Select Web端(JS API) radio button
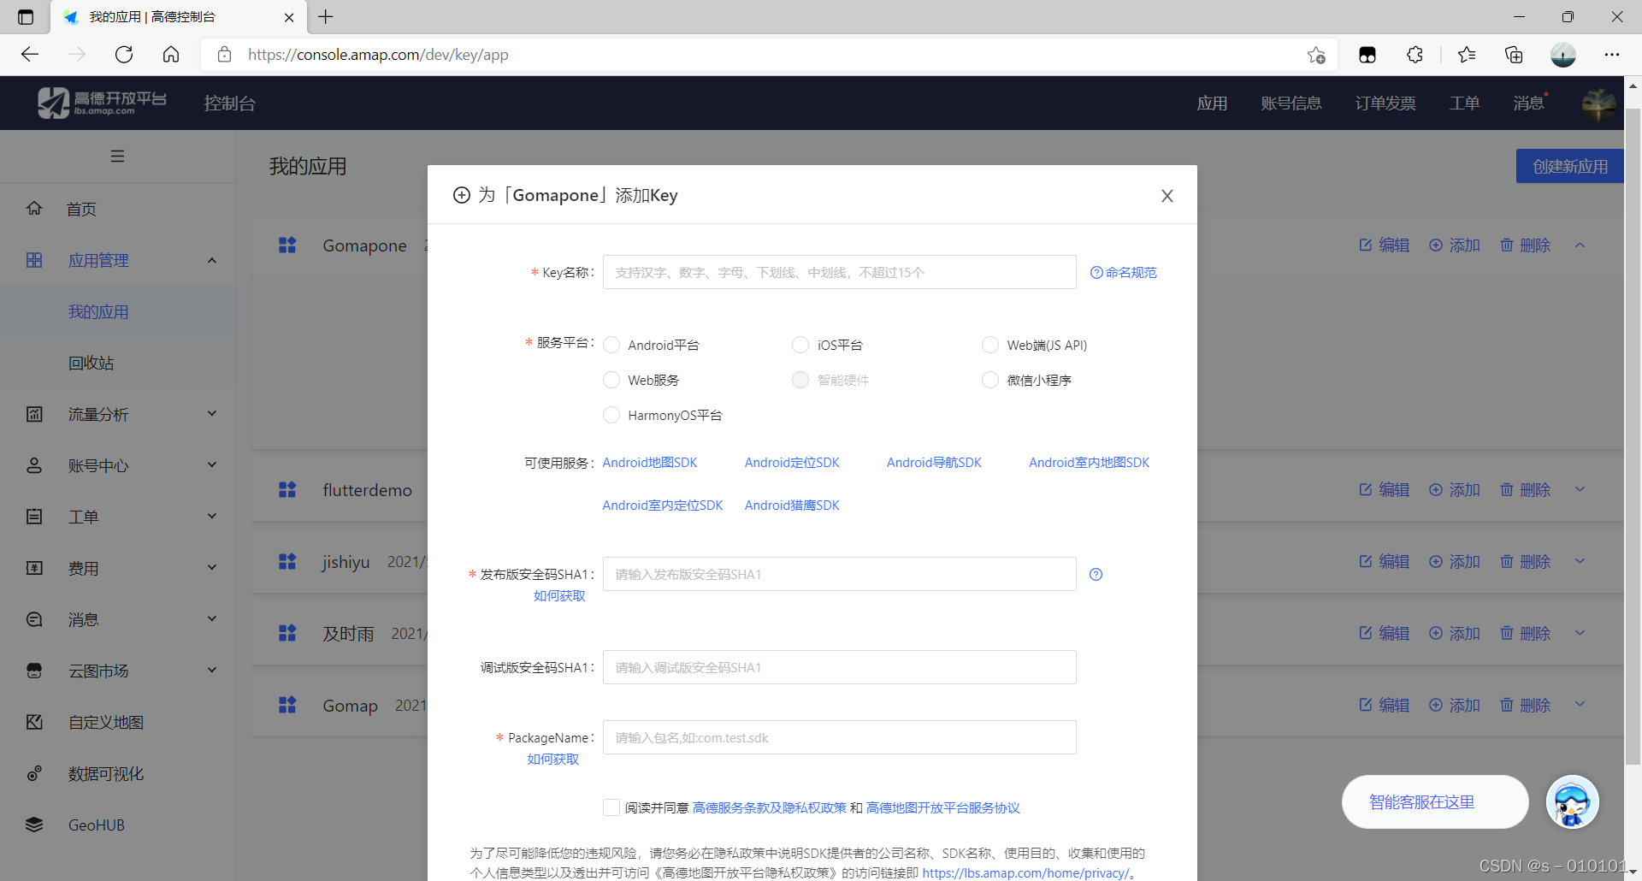The image size is (1642, 881). pos(990,345)
